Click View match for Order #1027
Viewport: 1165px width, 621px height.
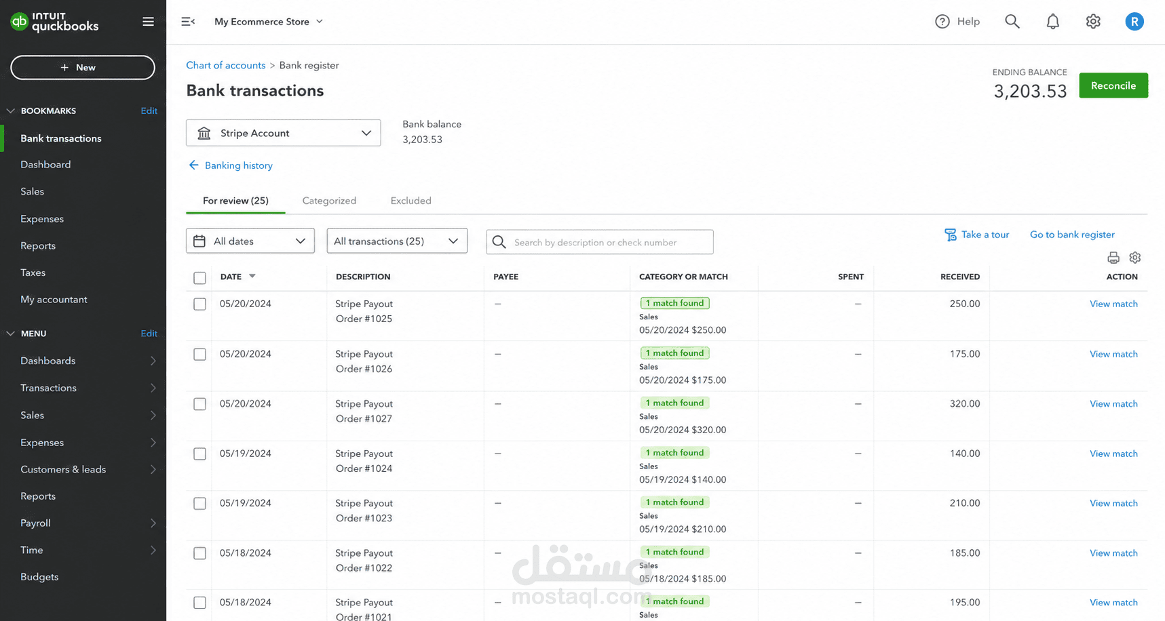click(1113, 403)
